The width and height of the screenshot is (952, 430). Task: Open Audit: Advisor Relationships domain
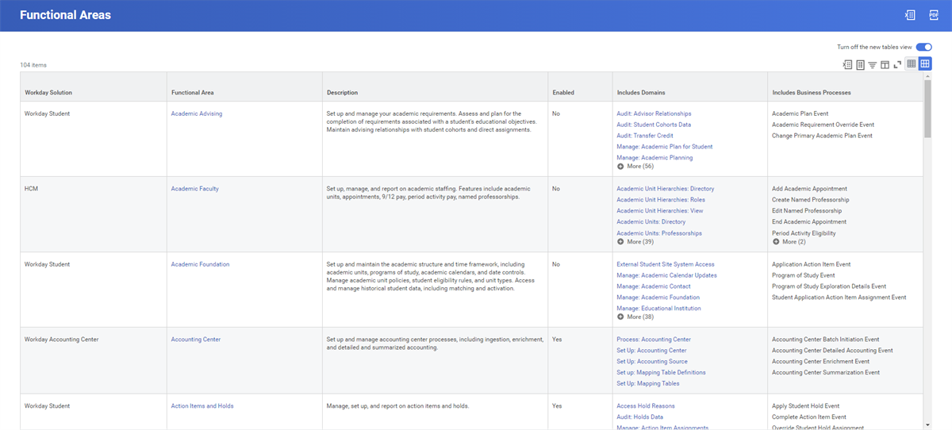[654, 113]
